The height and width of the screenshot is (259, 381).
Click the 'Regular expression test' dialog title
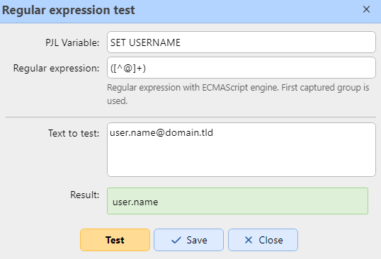click(x=69, y=10)
